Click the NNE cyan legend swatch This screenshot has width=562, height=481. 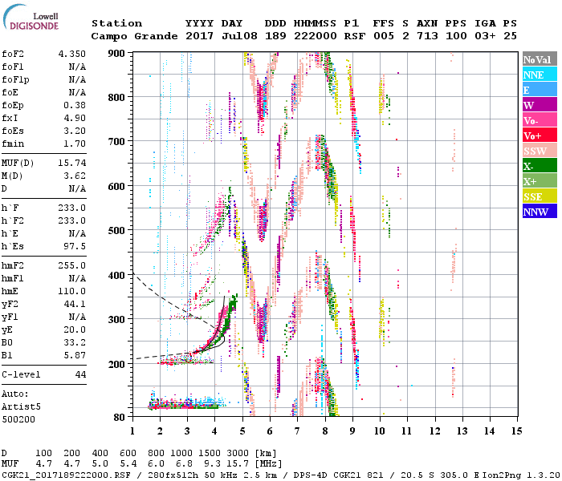pos(536,75)
